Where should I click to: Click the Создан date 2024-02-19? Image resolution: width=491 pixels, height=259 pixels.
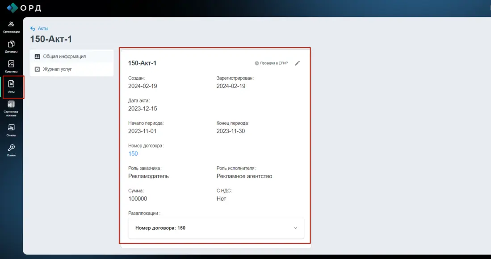(143, 86)
